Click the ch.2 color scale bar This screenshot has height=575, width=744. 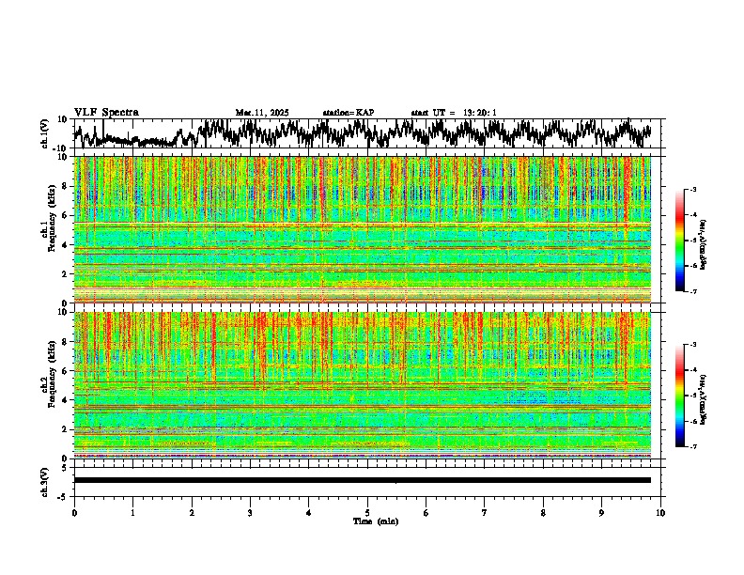tap(680, 396)
